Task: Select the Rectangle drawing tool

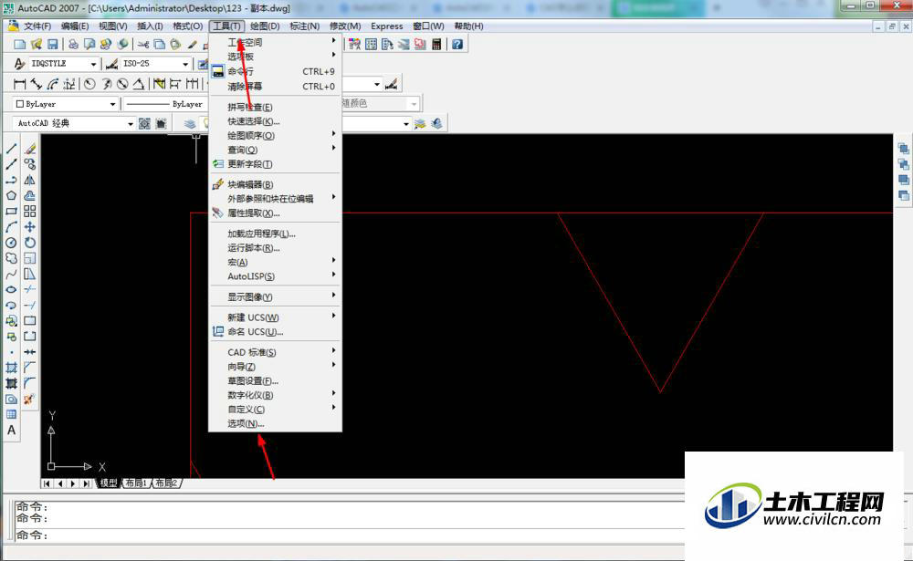Action: [x=11, y=212]
